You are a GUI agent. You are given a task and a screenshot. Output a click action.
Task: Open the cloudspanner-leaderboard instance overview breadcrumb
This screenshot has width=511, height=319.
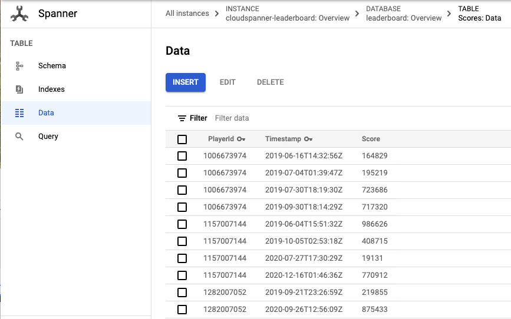coord(287,18)
